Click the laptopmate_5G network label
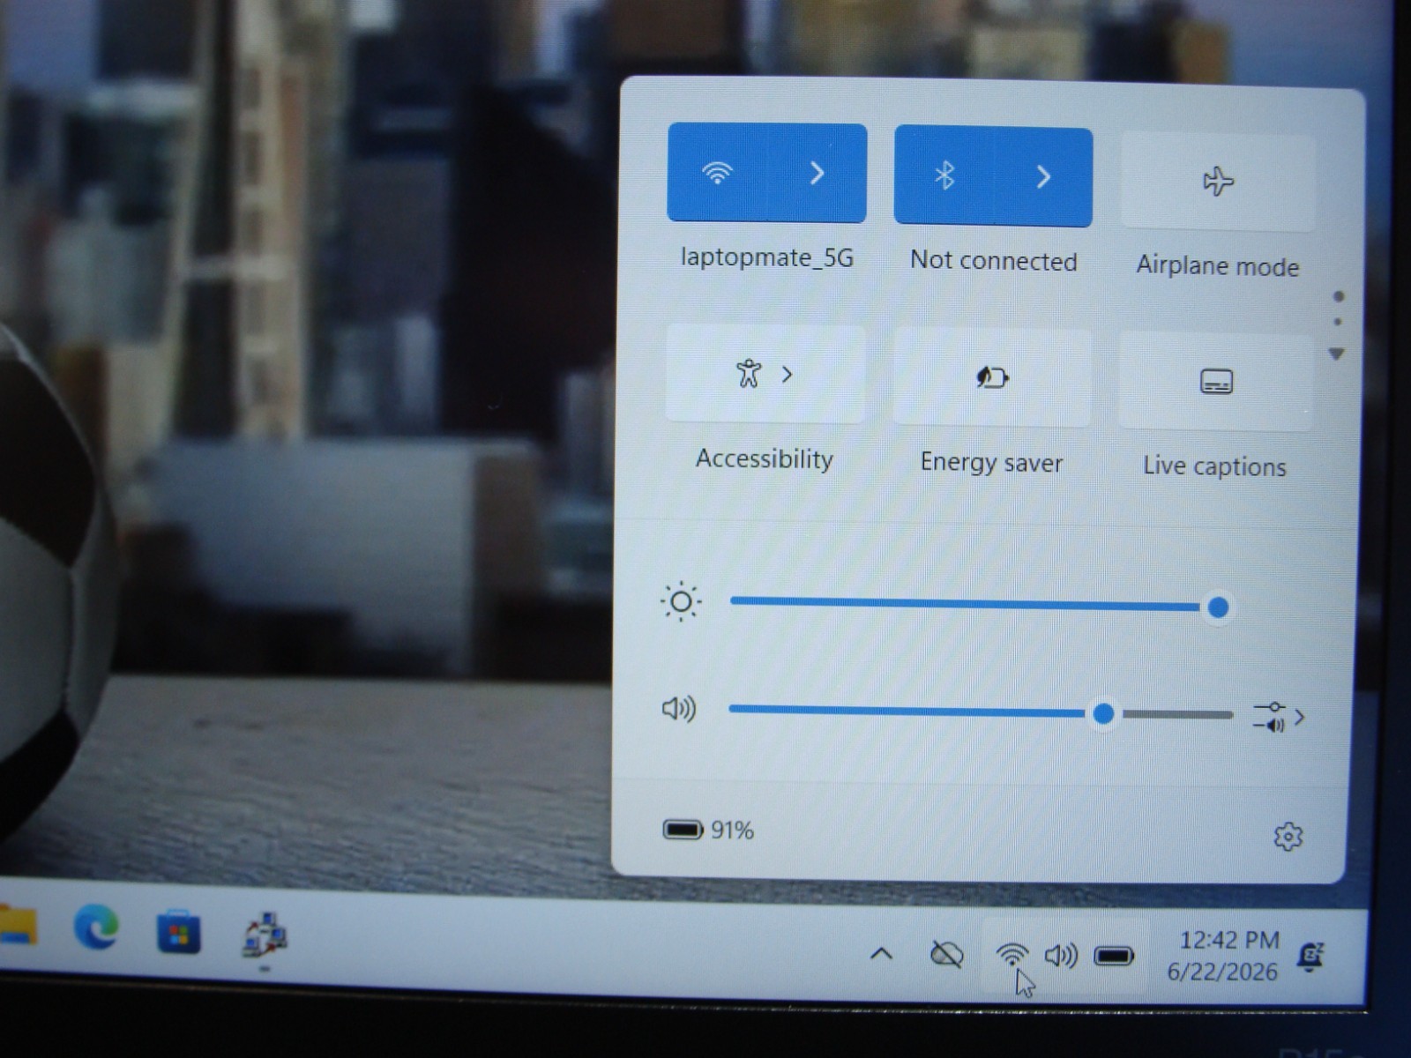This screenshot has width=1411, height=1058. tap(767, 257)
